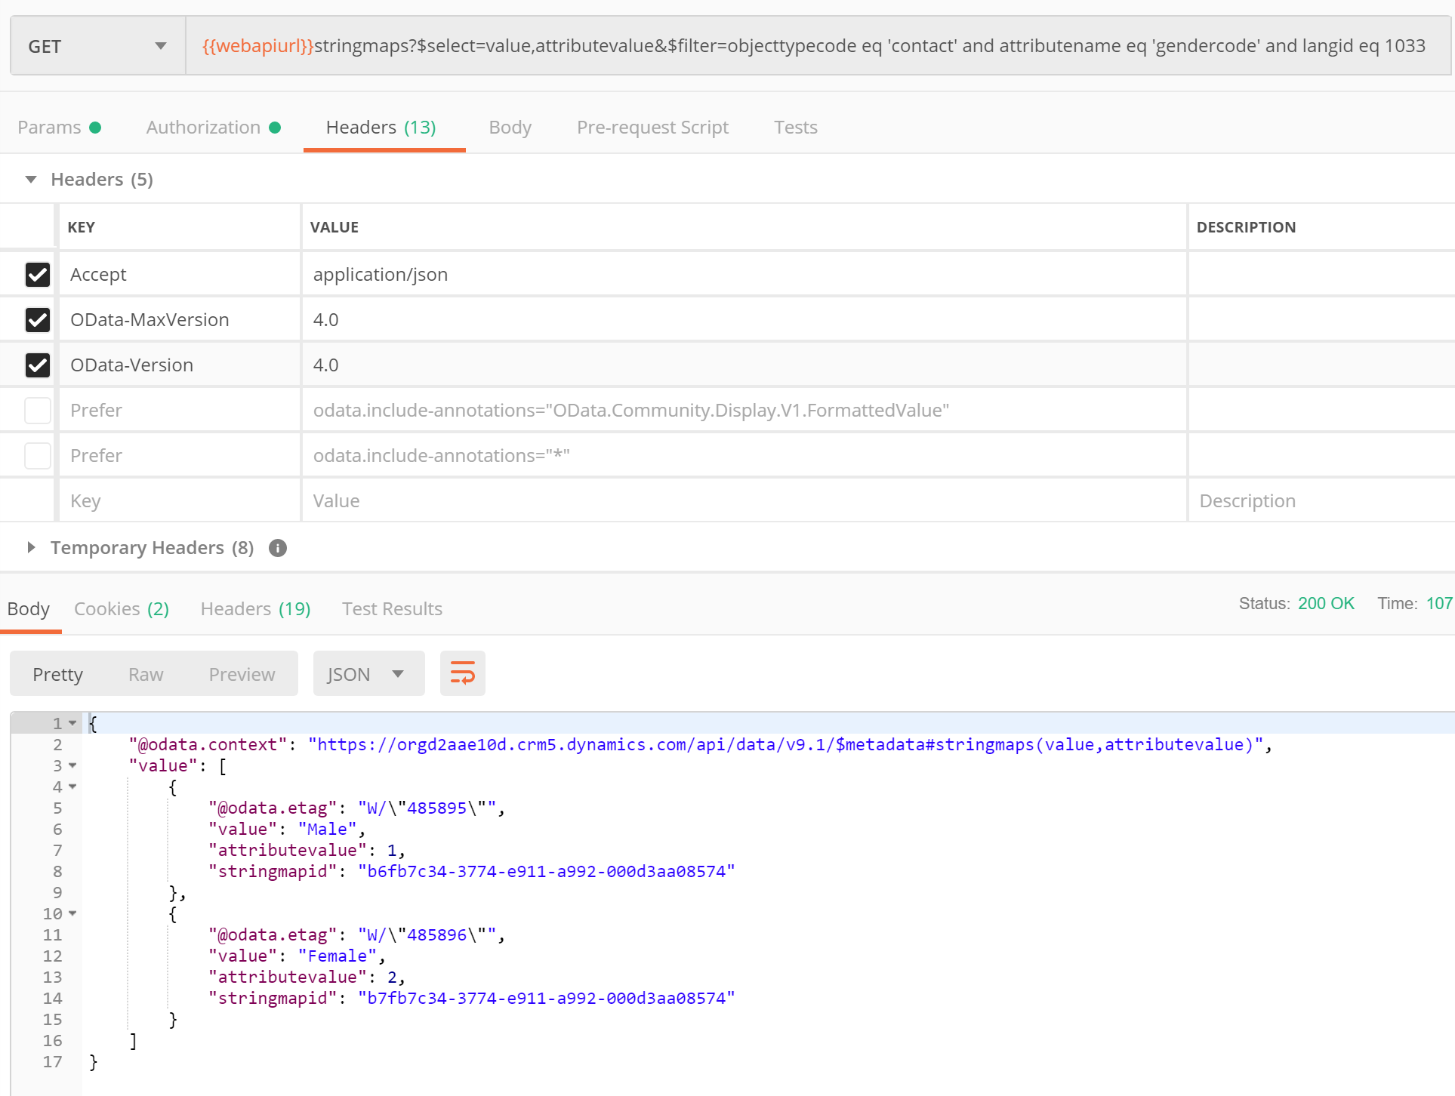The width and height of the screenshot is (1455, 1096).
Task: Click the Temporary Headers info icon
Action: click(x=278, y=548)
